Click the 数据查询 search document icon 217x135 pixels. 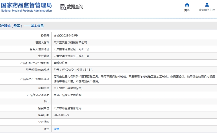[63, 7]
